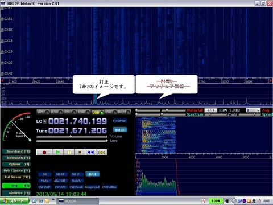Toggle NB RF noise blanker
The width and height of the screenshot is (273, 205).
(x=60, y=174)
